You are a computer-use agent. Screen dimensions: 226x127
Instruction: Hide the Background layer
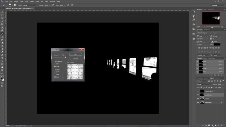[x=198, y=102]
